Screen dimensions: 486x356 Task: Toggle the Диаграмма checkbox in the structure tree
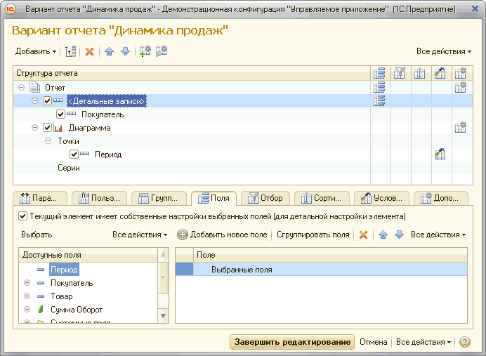(48, 128)
